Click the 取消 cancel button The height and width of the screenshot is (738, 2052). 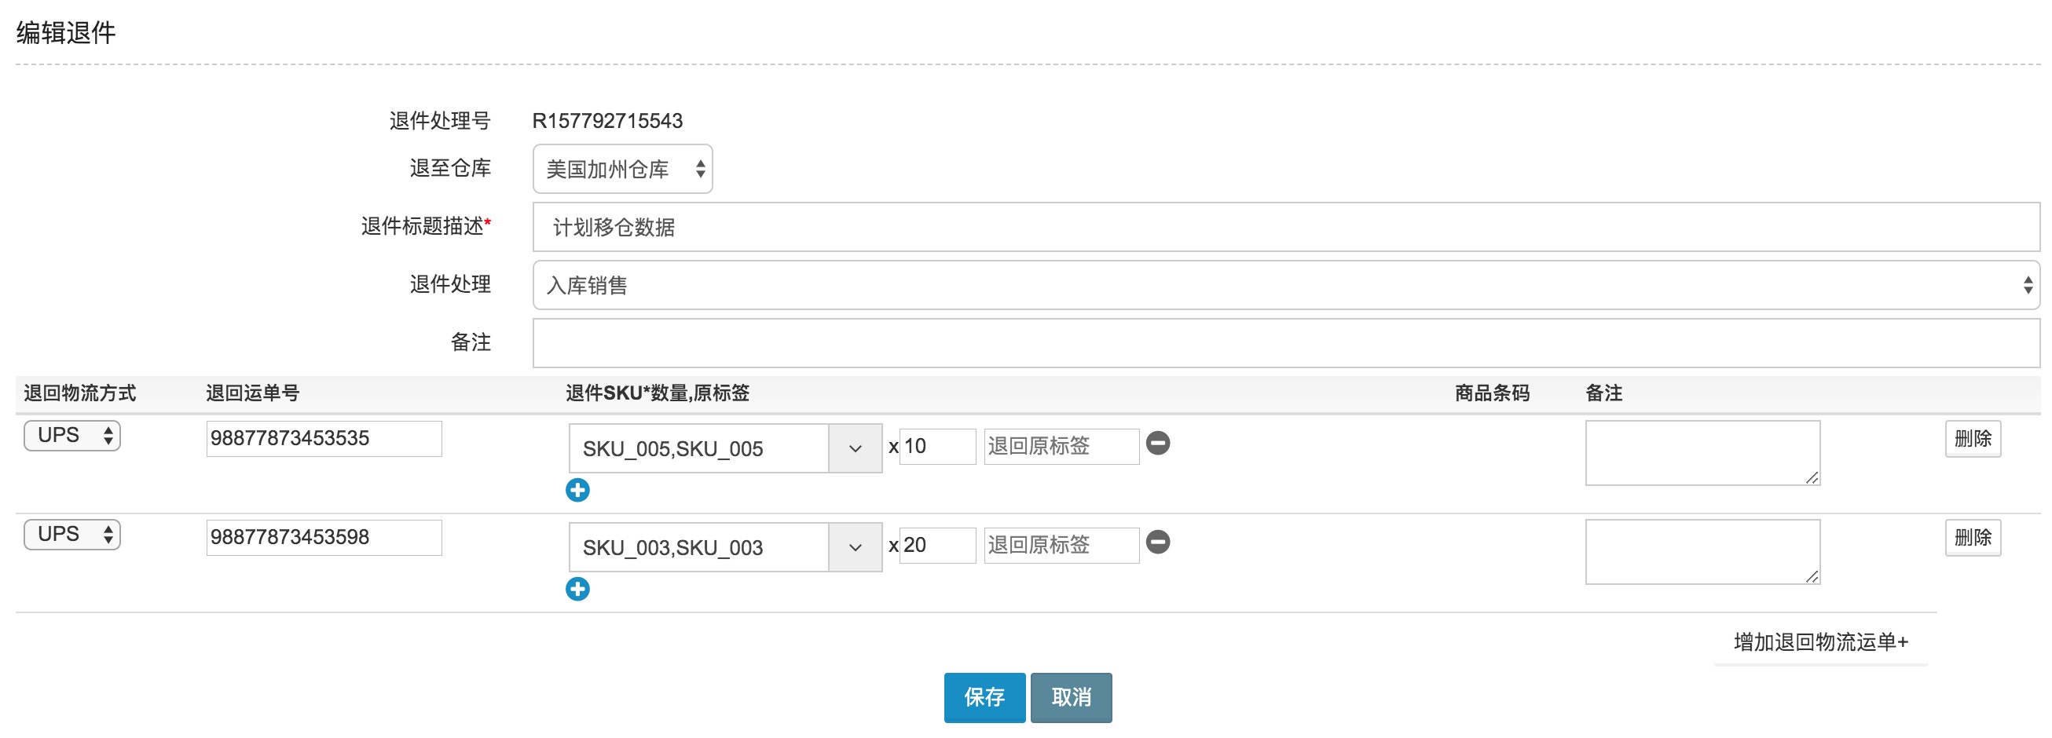pyautogui.click(x=1071, y=697)
